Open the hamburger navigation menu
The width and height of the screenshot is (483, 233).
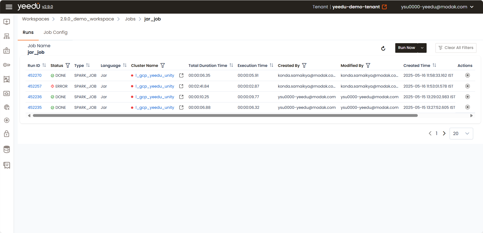[x=9, y=7]
